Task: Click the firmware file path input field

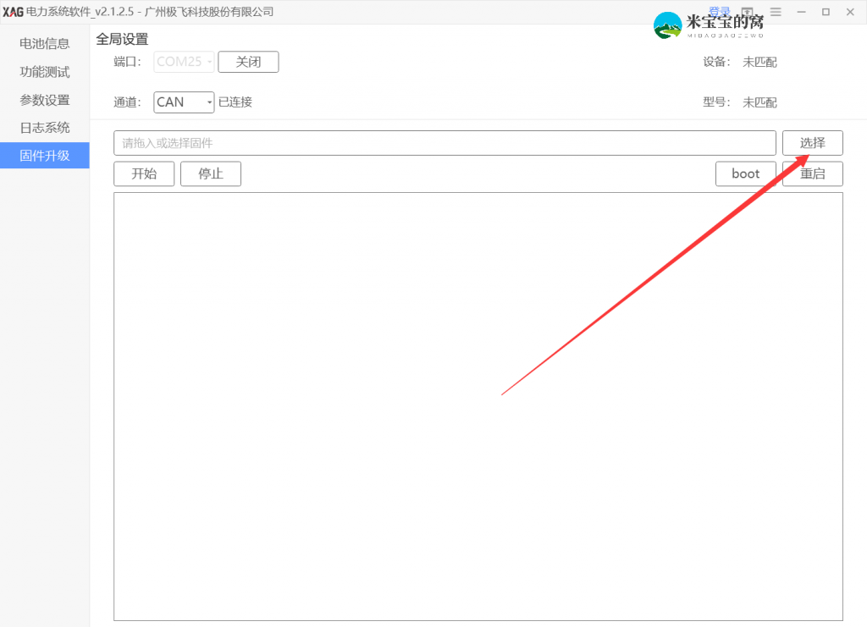Action: (445, 143)
